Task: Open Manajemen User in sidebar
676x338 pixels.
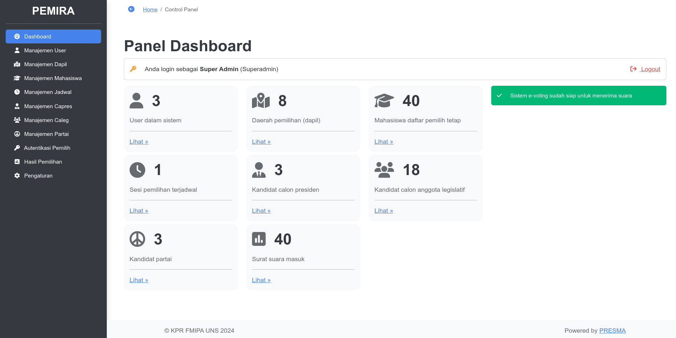Action: coord(45,51)
